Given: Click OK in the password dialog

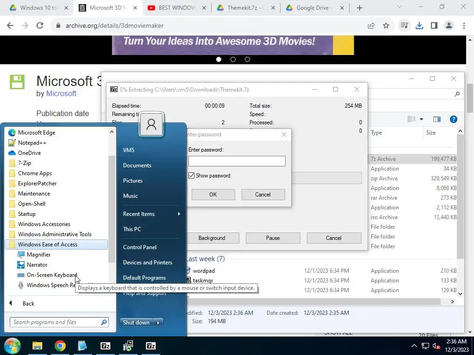Looking at the screenshot, I should coord(213,195).
